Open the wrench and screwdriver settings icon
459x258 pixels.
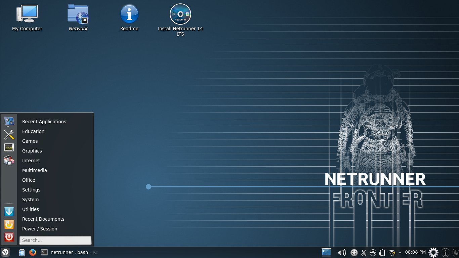9,134
